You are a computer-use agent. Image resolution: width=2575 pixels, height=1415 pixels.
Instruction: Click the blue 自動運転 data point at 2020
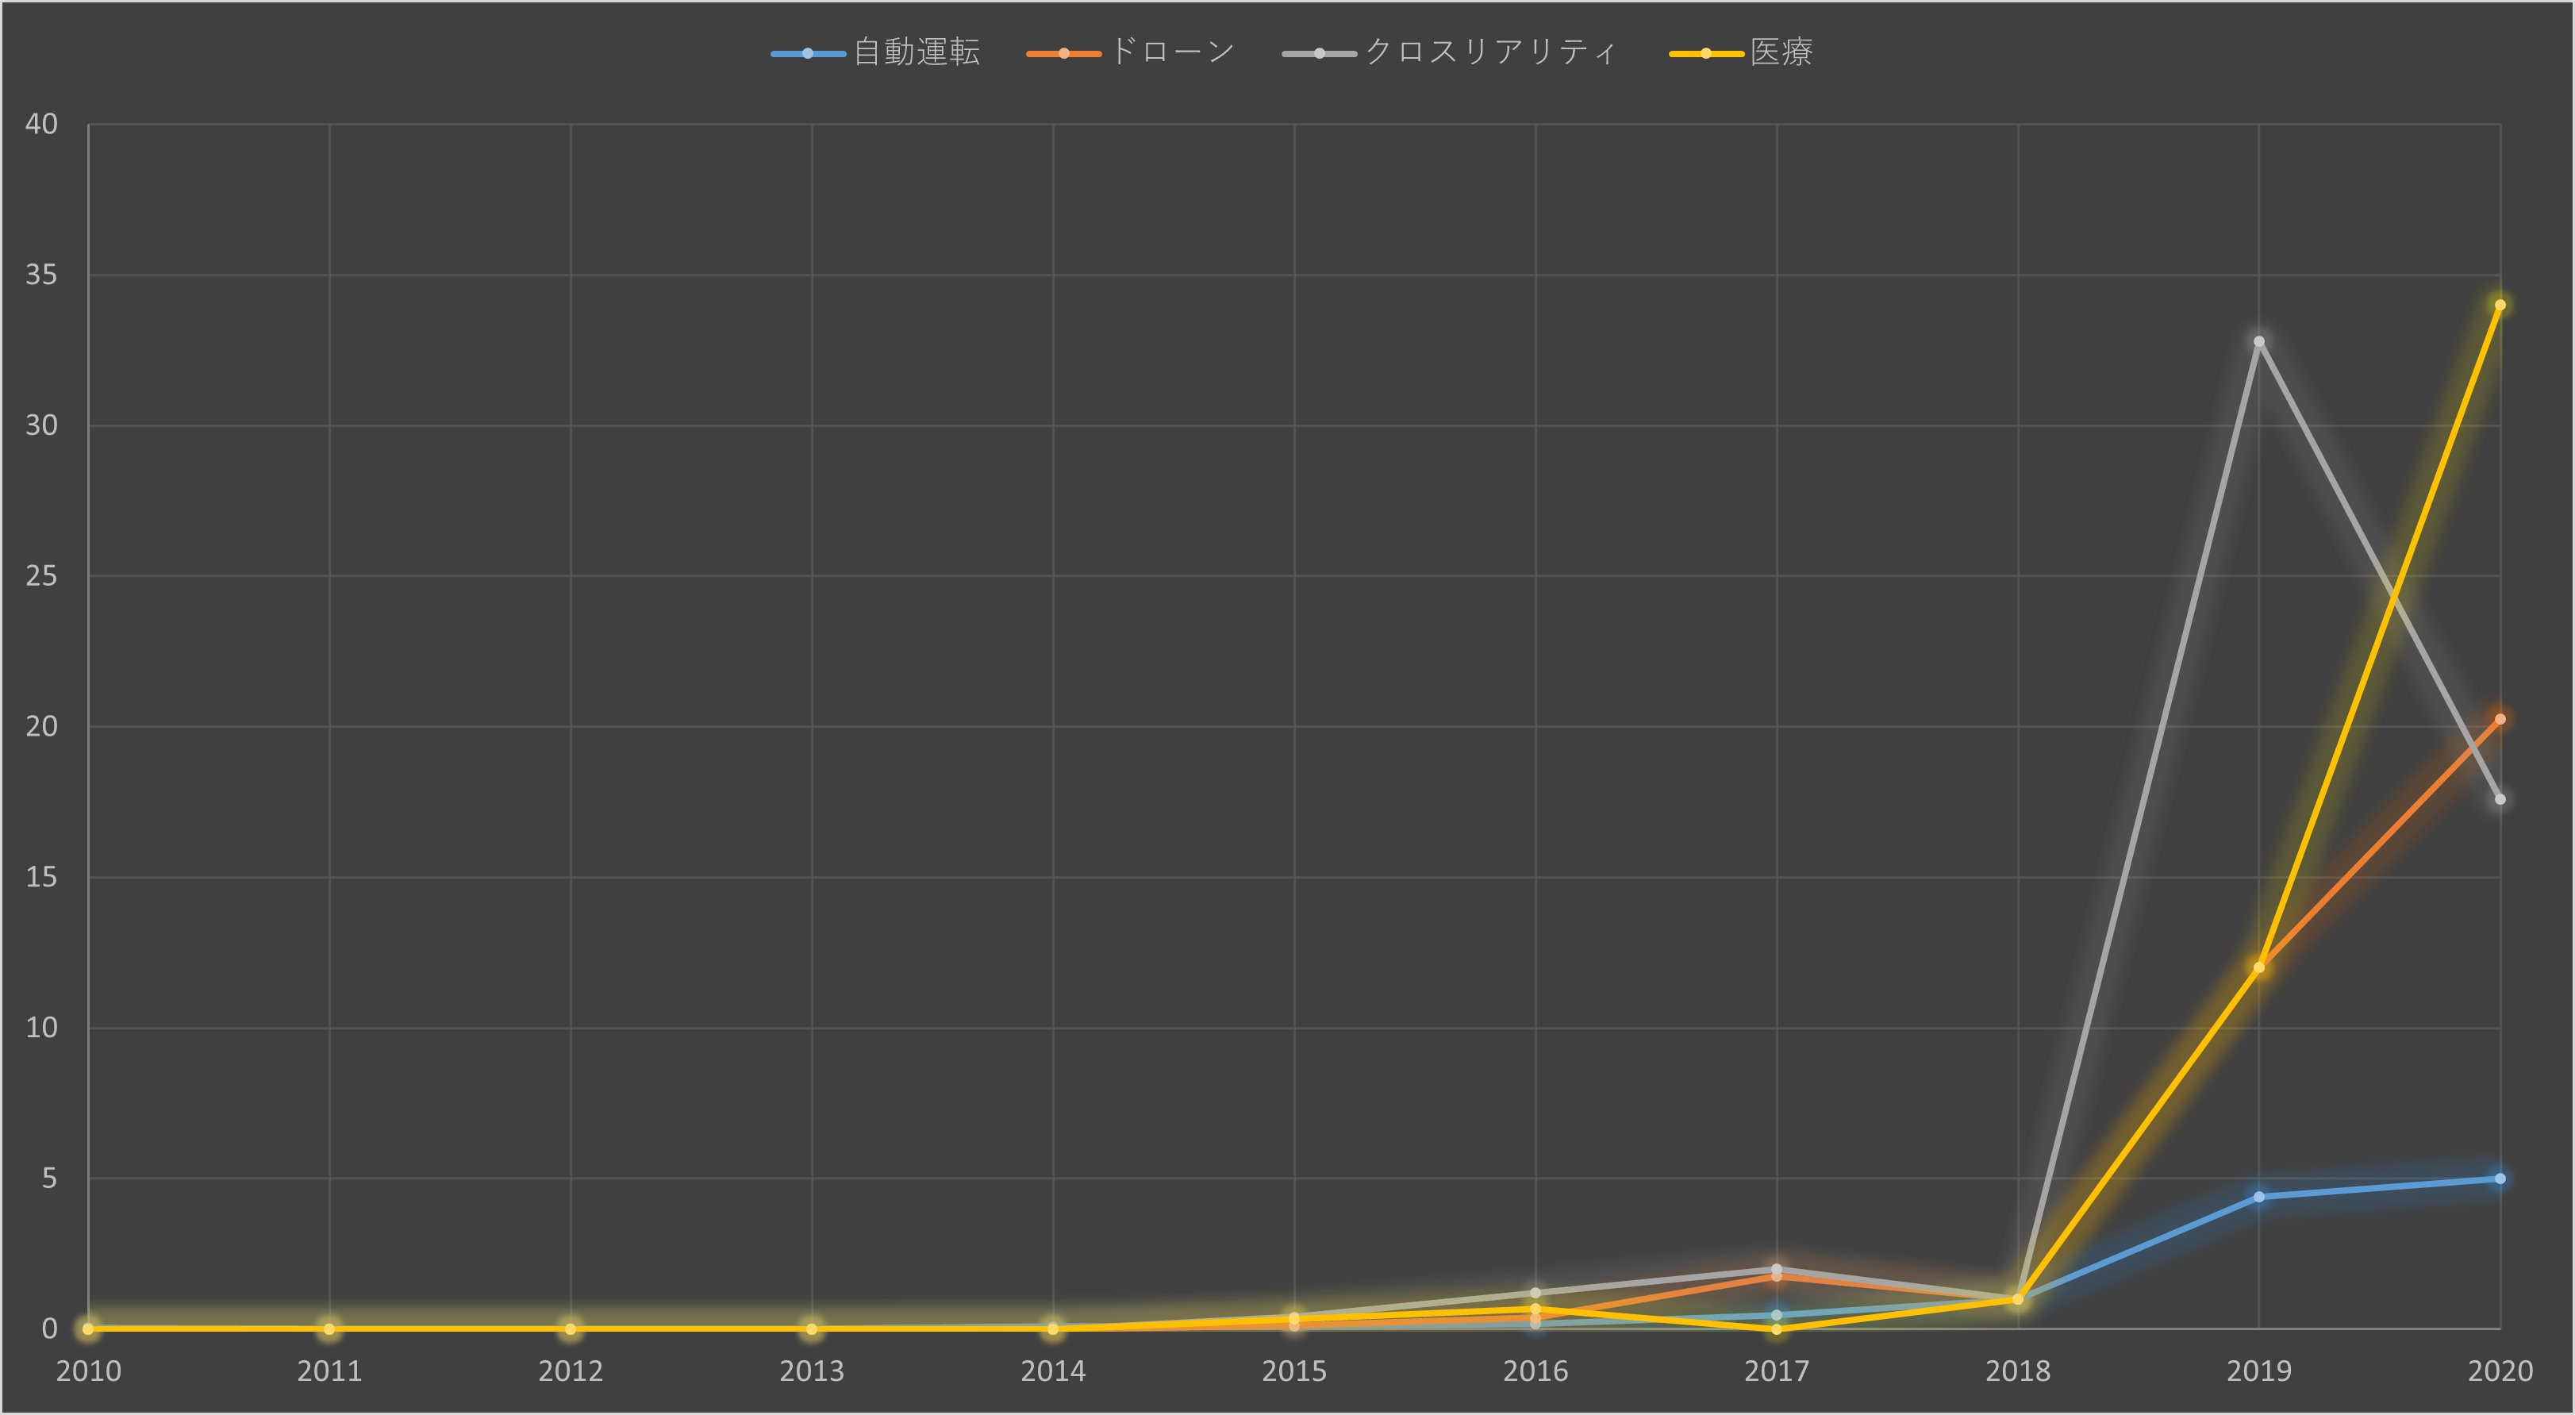click(2500, 1179)
